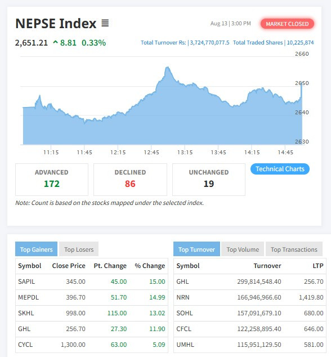Click CFCL LTP 646.00
The width and height of the screenshot is (331, 357).
pyautogui.click(x=314, y=329)
